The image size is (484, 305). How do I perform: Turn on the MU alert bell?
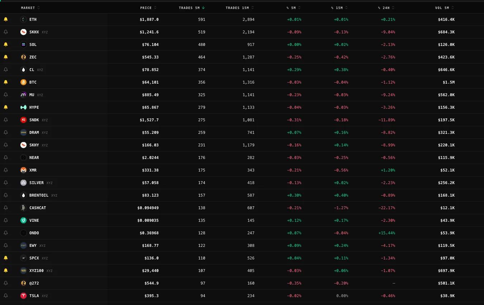[5, 95]
